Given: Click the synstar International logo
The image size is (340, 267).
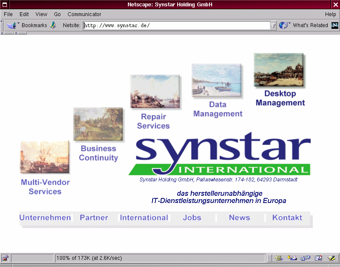Looking at the screenshot, I should [x=219, y=154].
